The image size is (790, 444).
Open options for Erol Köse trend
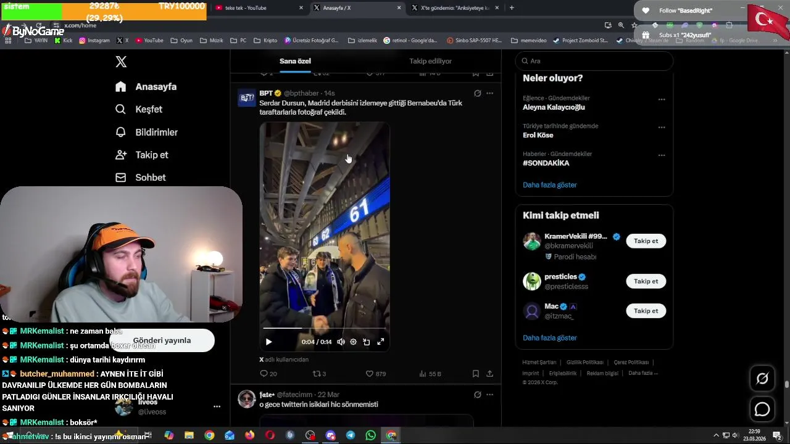(662, 128)
